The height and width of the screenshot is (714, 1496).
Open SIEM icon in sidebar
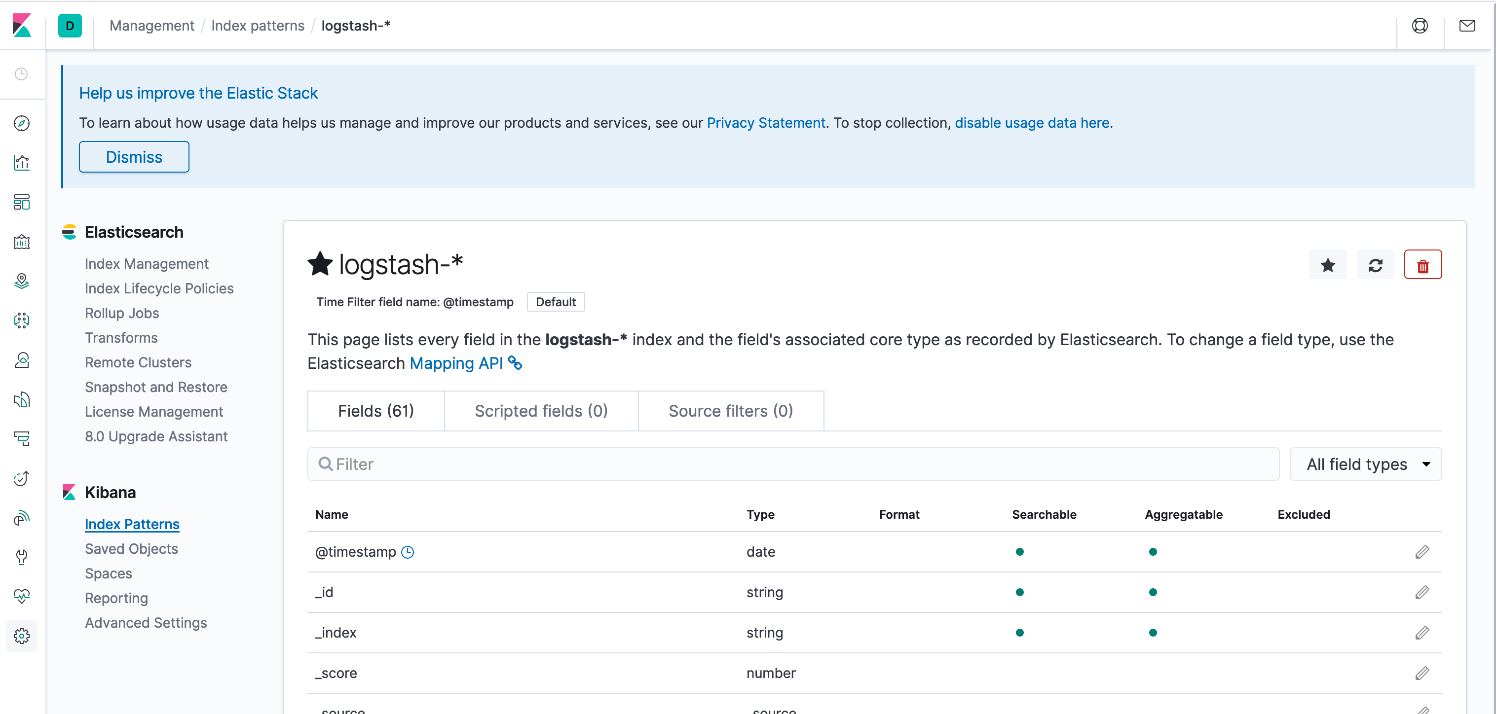22,518
